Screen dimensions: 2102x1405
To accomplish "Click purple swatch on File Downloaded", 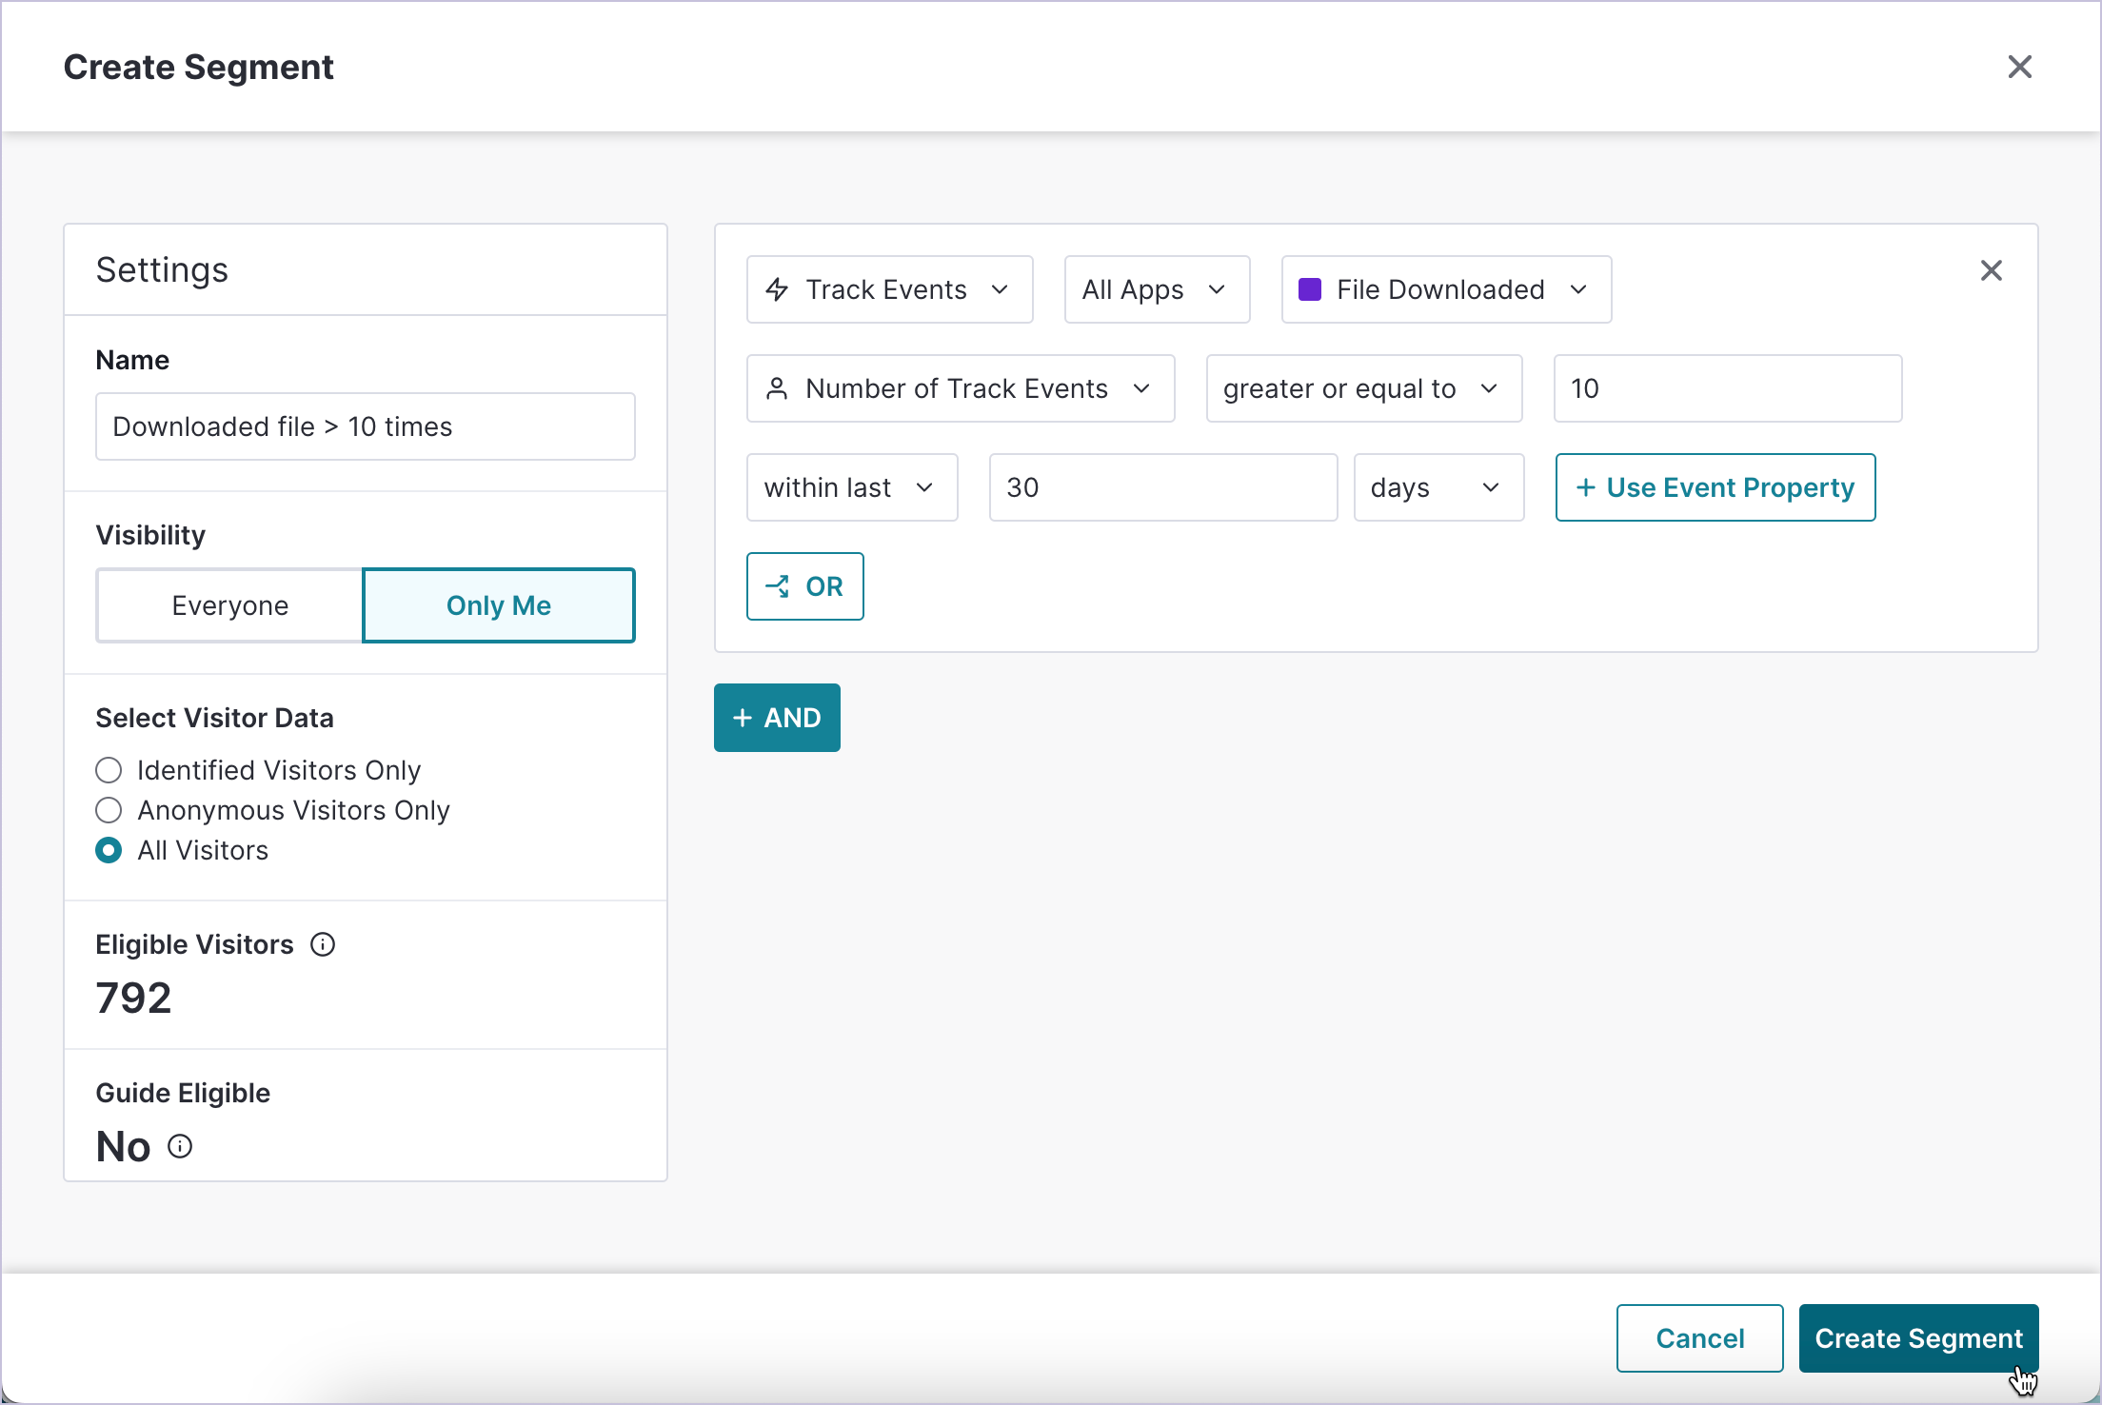I will click(1310, 289).
